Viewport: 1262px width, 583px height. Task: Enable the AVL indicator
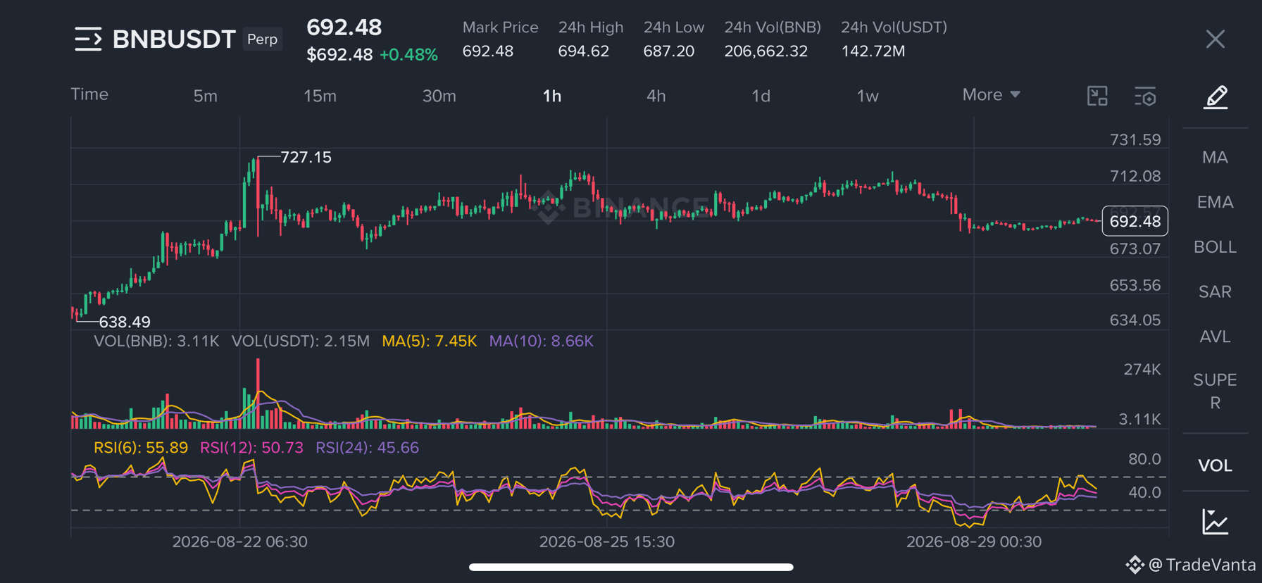(1215, 337)
